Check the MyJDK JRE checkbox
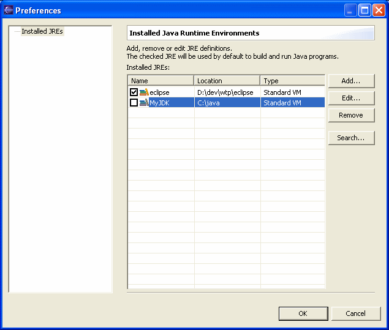 tap(134, 103)
